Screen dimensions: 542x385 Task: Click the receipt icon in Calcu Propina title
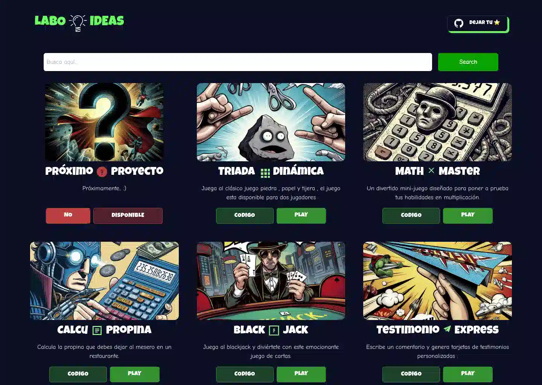[97, 330]
